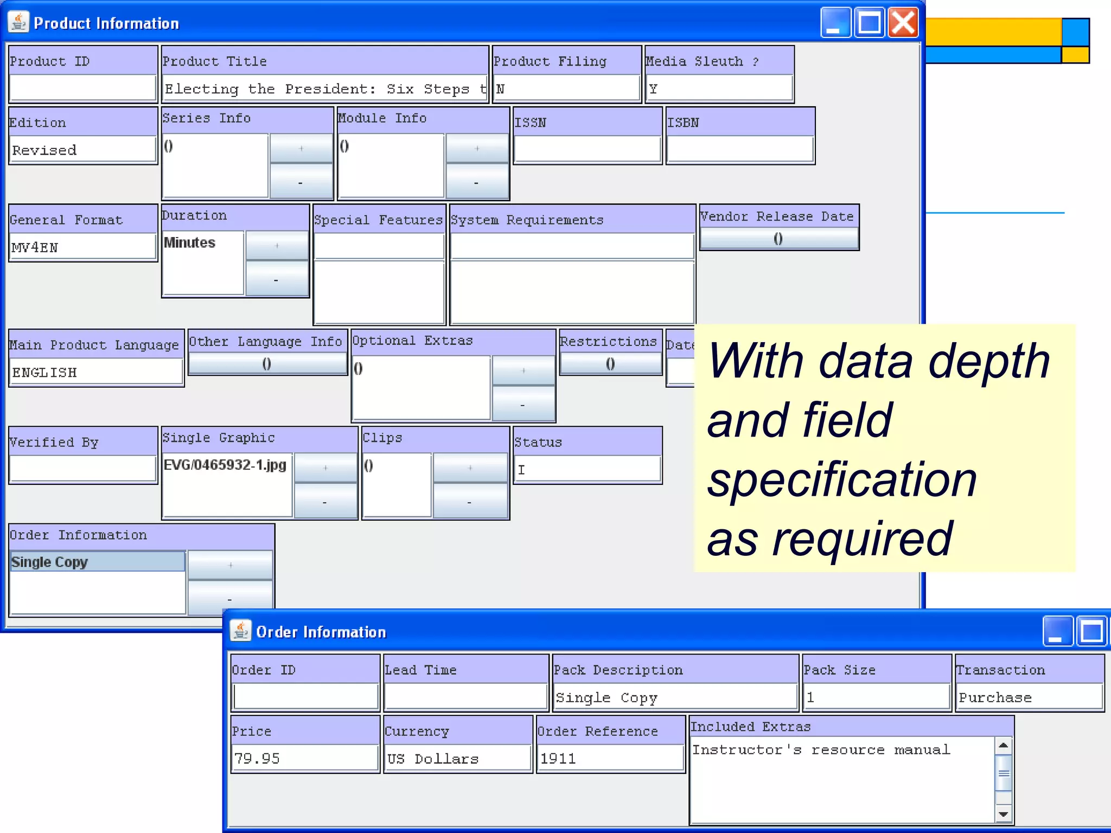Click the Duration plus button
The width and height of the screenshot is (1111, 833).
(277, 246)
